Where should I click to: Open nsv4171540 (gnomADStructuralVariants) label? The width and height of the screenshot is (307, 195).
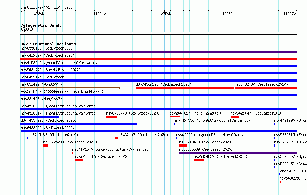[110, 149]
